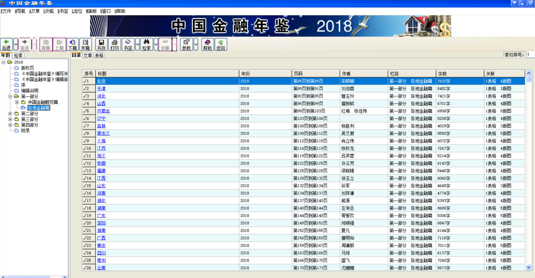
Task: Click the table scrollbar down arrow
Action: [528, 267]
